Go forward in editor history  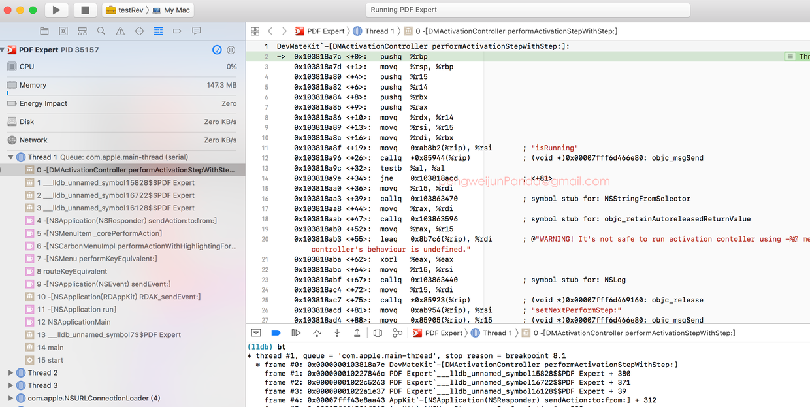[285, 31]
